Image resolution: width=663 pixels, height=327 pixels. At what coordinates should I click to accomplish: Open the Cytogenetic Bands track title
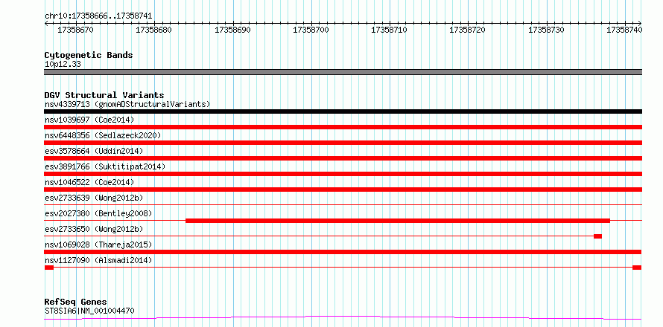point(89,55)
